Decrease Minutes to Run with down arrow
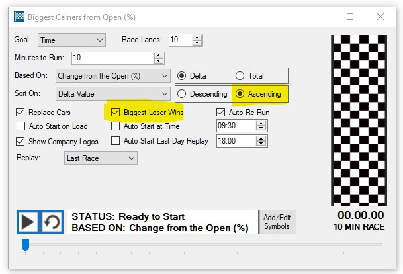This screenshot has width=403, height=274. coord(159,61)
